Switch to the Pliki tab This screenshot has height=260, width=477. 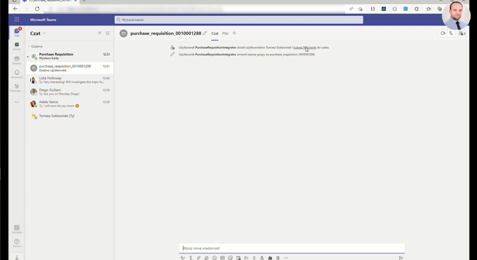(x=225, y=33)
